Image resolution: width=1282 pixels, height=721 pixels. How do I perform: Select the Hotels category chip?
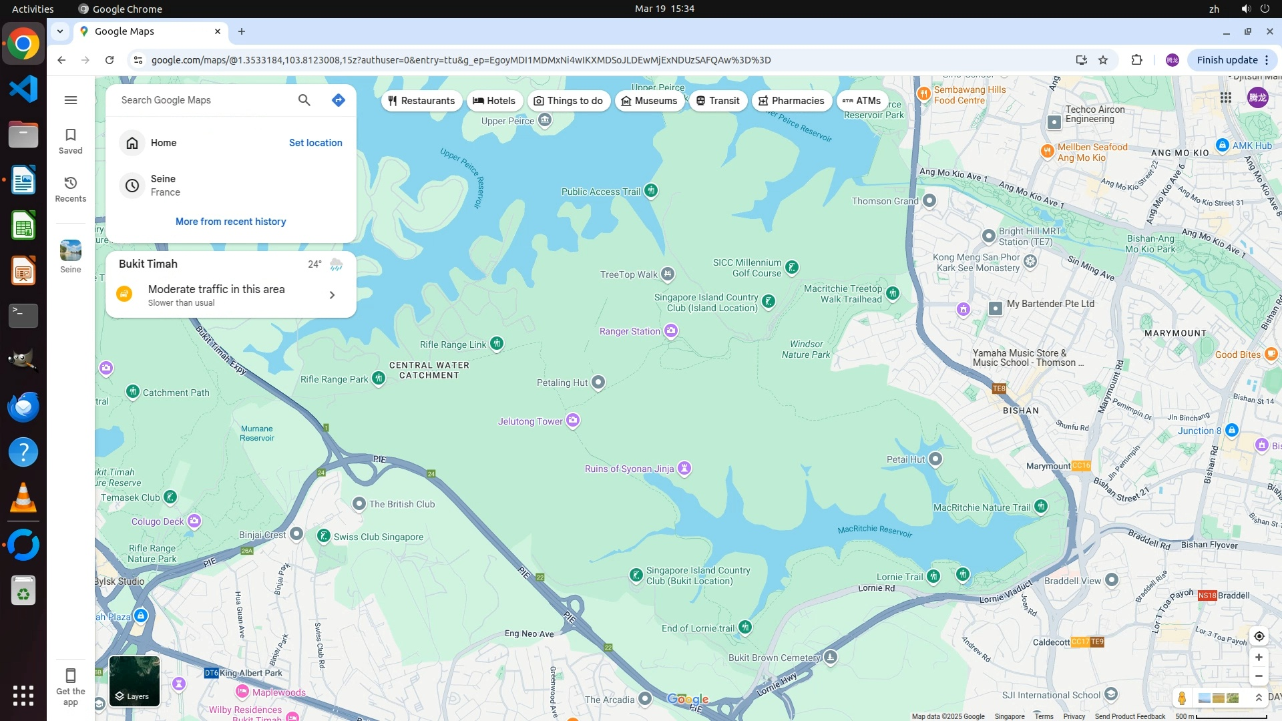(x=494, y=101)
